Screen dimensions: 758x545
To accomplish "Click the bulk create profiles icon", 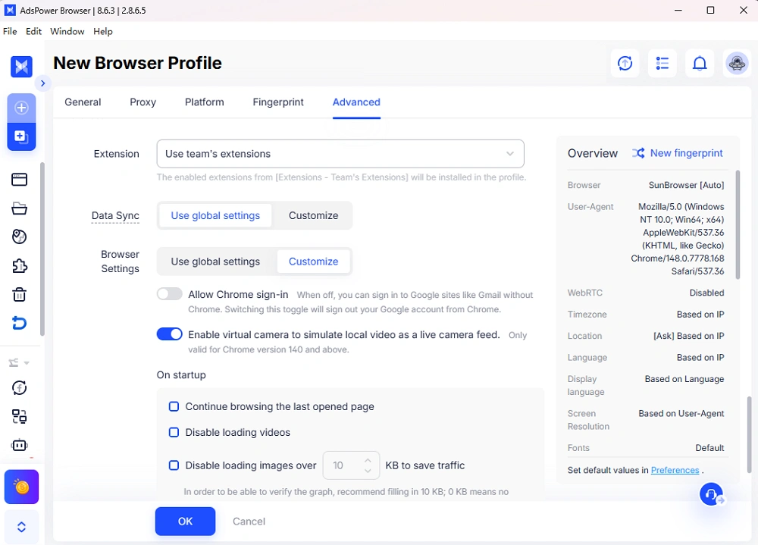I will click(x=21, y=136).
